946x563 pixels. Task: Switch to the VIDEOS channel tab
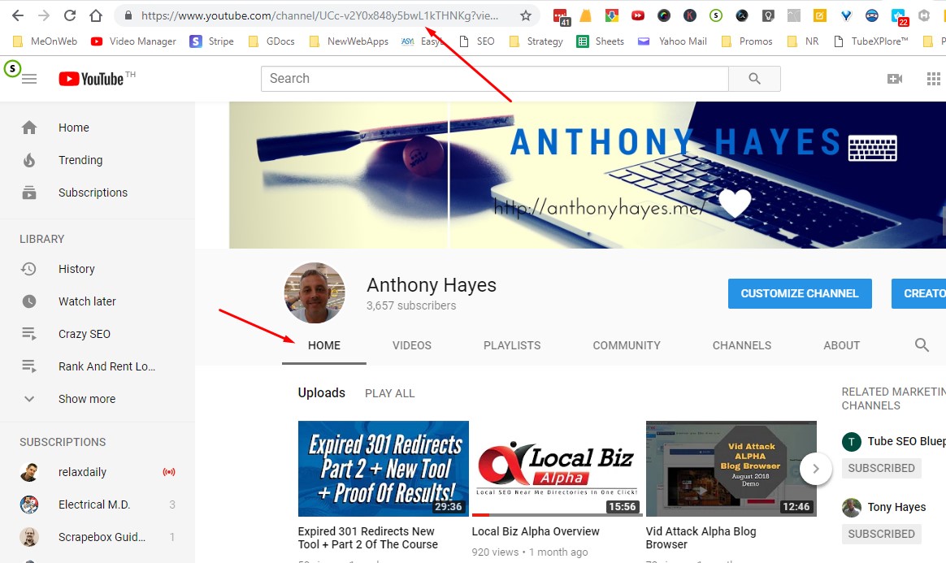[x=412, y=345]
